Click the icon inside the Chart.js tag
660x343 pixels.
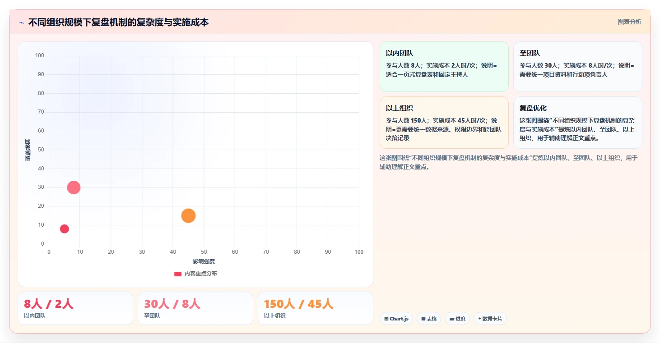click(x=386, y=319)
